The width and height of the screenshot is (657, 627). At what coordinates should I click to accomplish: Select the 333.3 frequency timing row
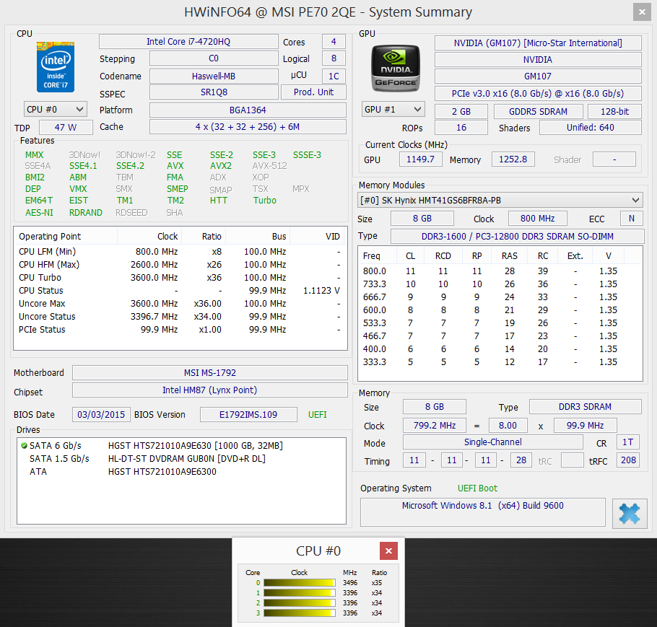pyautogui.click(x=500, y=362)
